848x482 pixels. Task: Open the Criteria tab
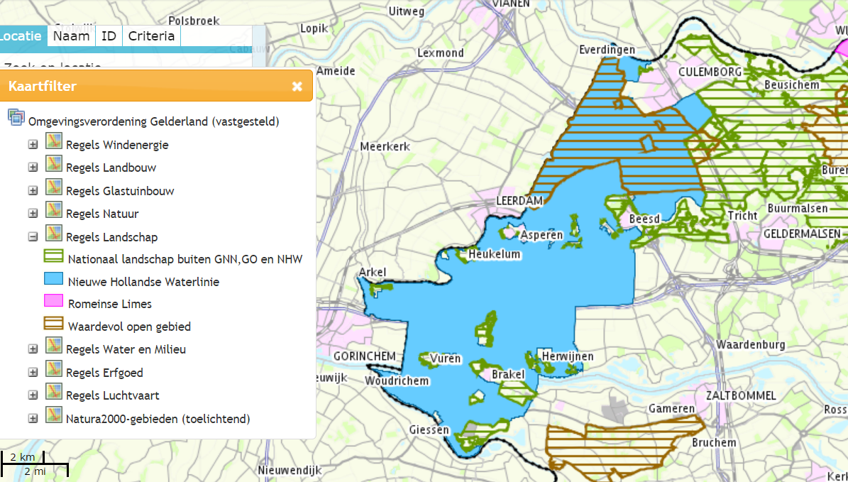[151, 35]
